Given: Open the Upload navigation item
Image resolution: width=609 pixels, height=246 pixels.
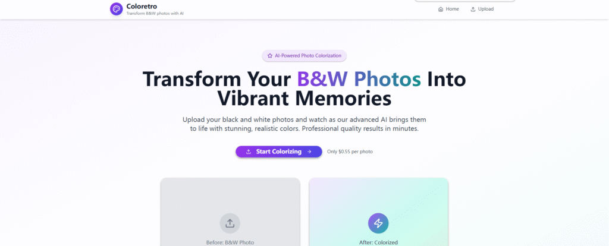Looking at the screenshot, I should click(482, 10).
